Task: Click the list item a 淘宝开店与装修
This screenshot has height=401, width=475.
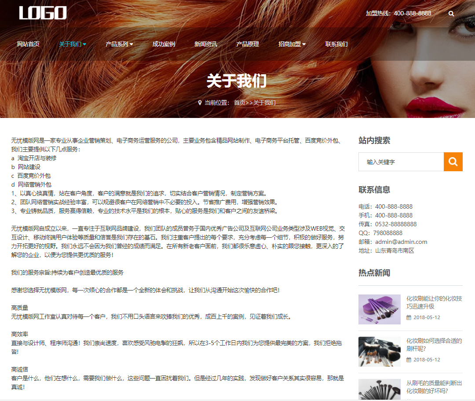Action: coord(34,158)
